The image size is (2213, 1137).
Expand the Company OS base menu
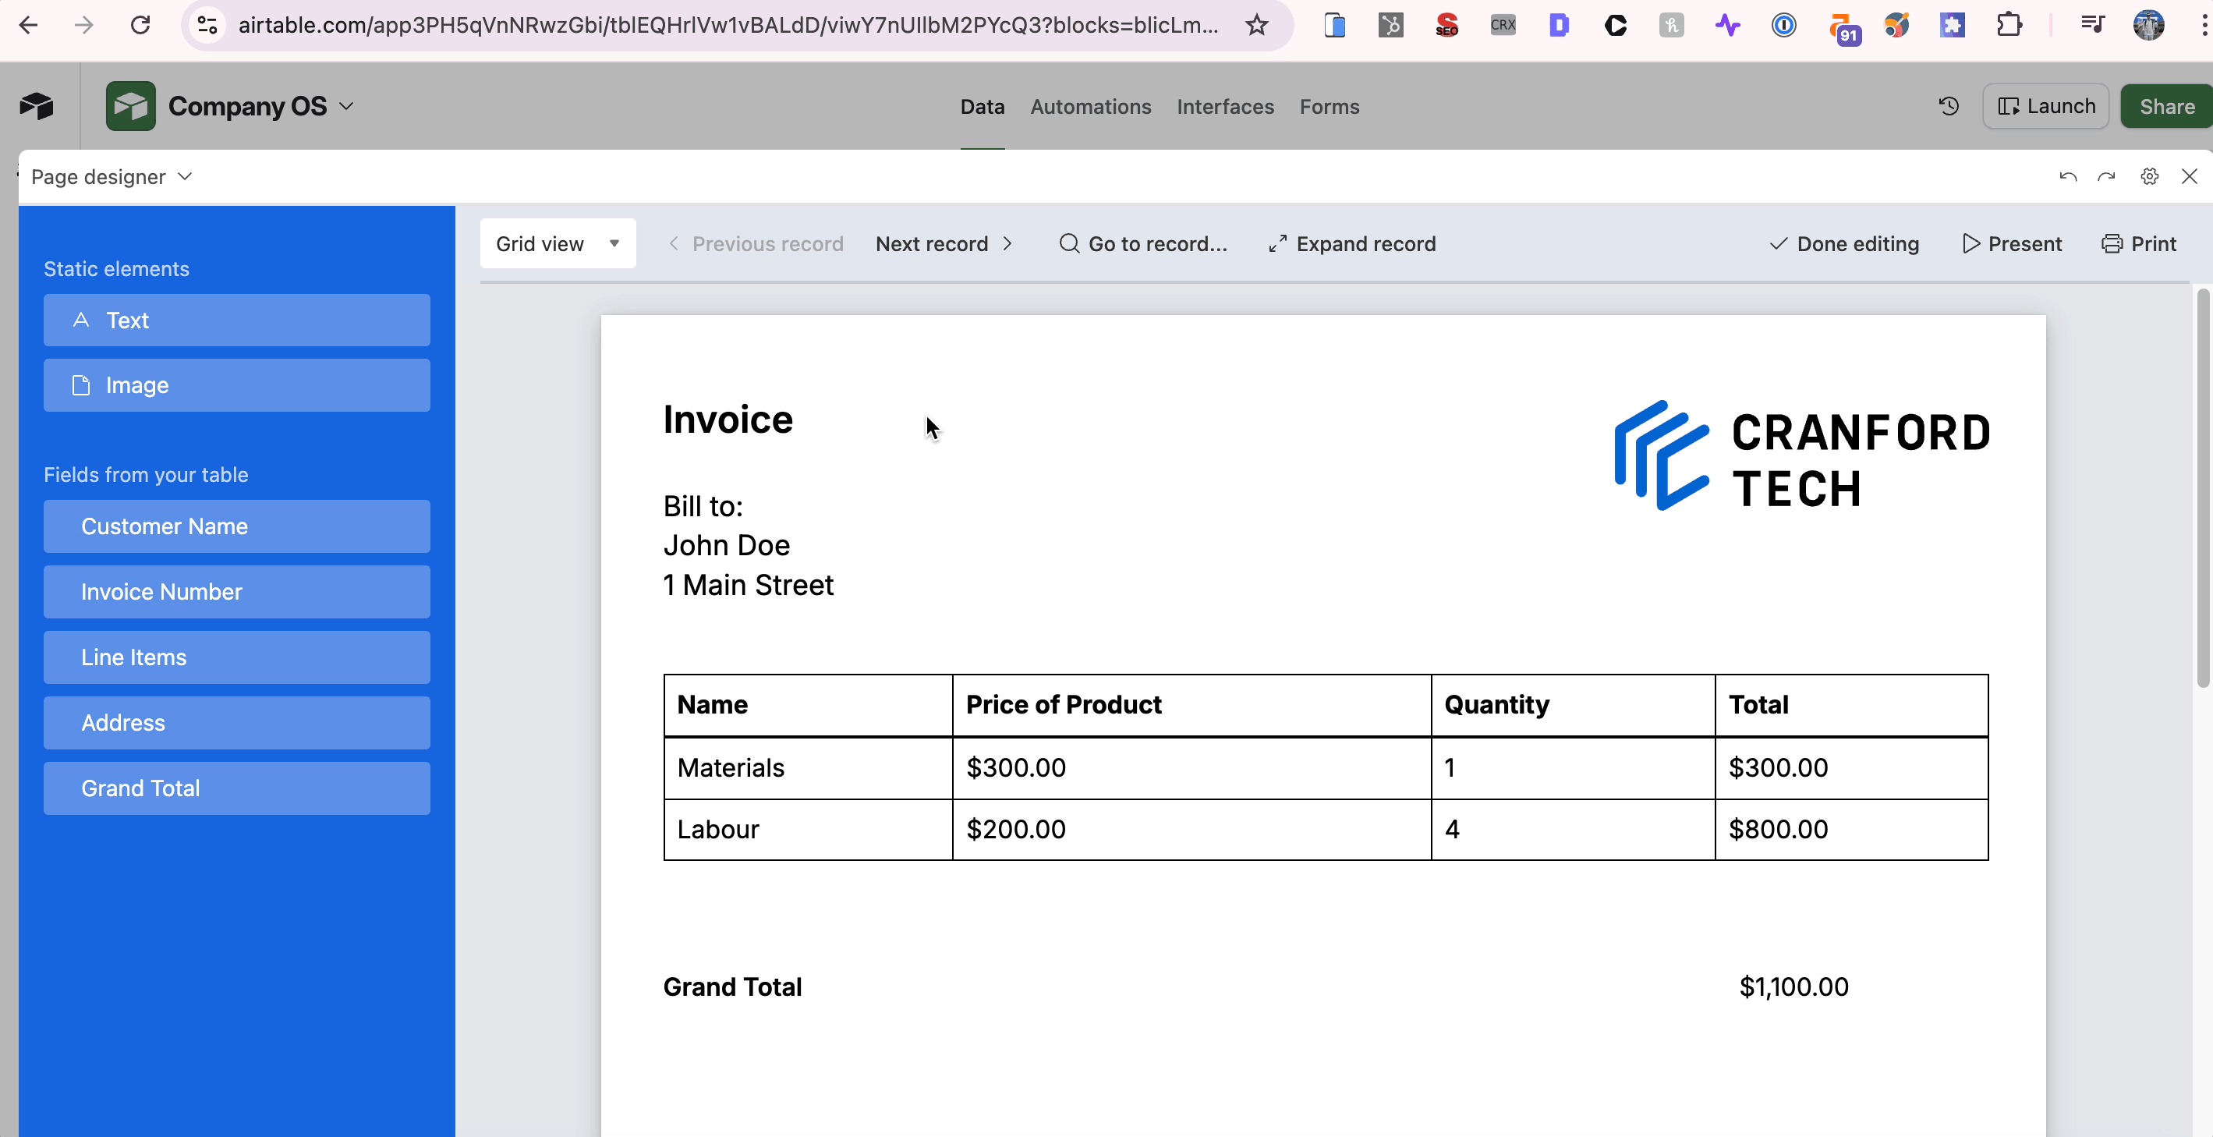[346, 107]
